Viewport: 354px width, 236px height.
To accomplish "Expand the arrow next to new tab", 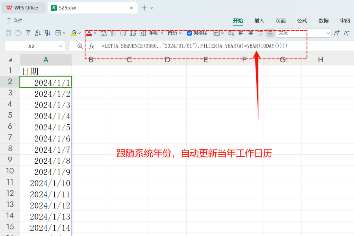I will (152, 8).
